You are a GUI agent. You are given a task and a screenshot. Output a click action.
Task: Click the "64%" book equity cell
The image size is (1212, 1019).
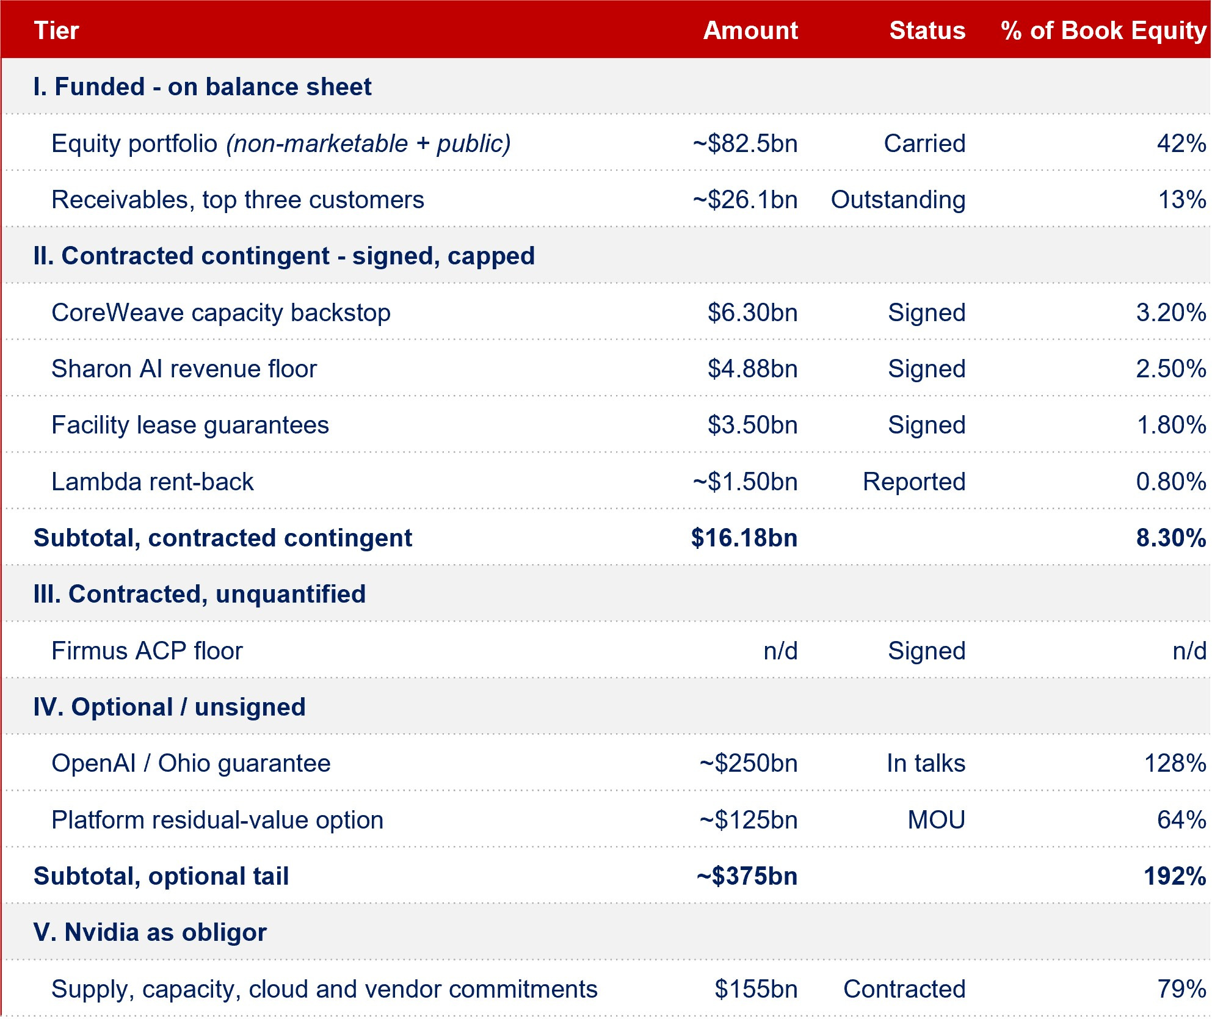[1181, 820]
